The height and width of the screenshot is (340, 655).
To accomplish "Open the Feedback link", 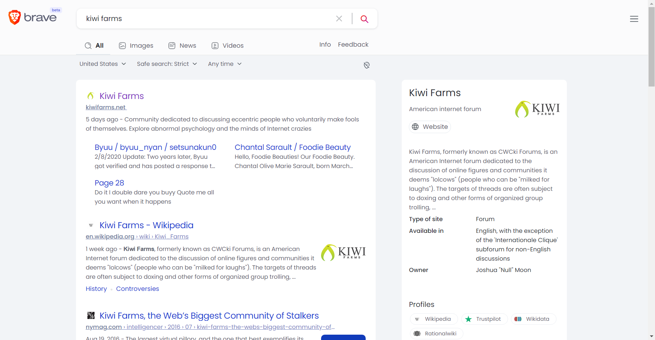I will click(x=353, y=45).
